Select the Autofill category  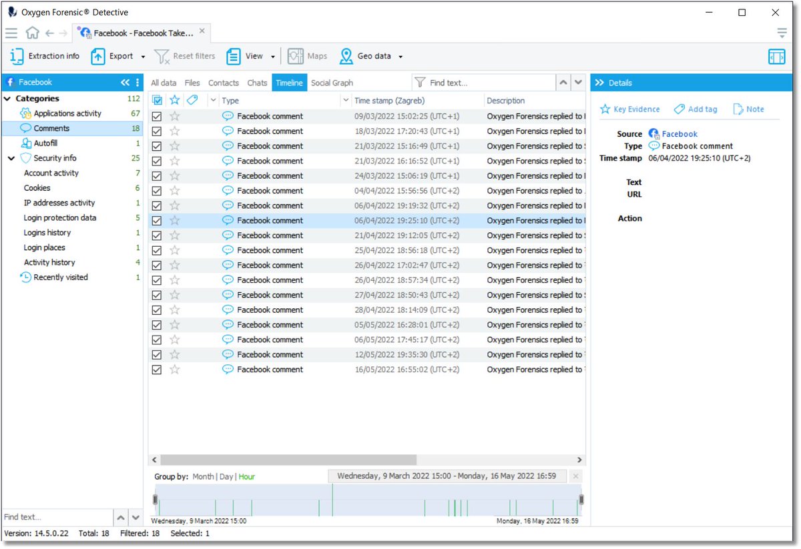pos(45,143)
